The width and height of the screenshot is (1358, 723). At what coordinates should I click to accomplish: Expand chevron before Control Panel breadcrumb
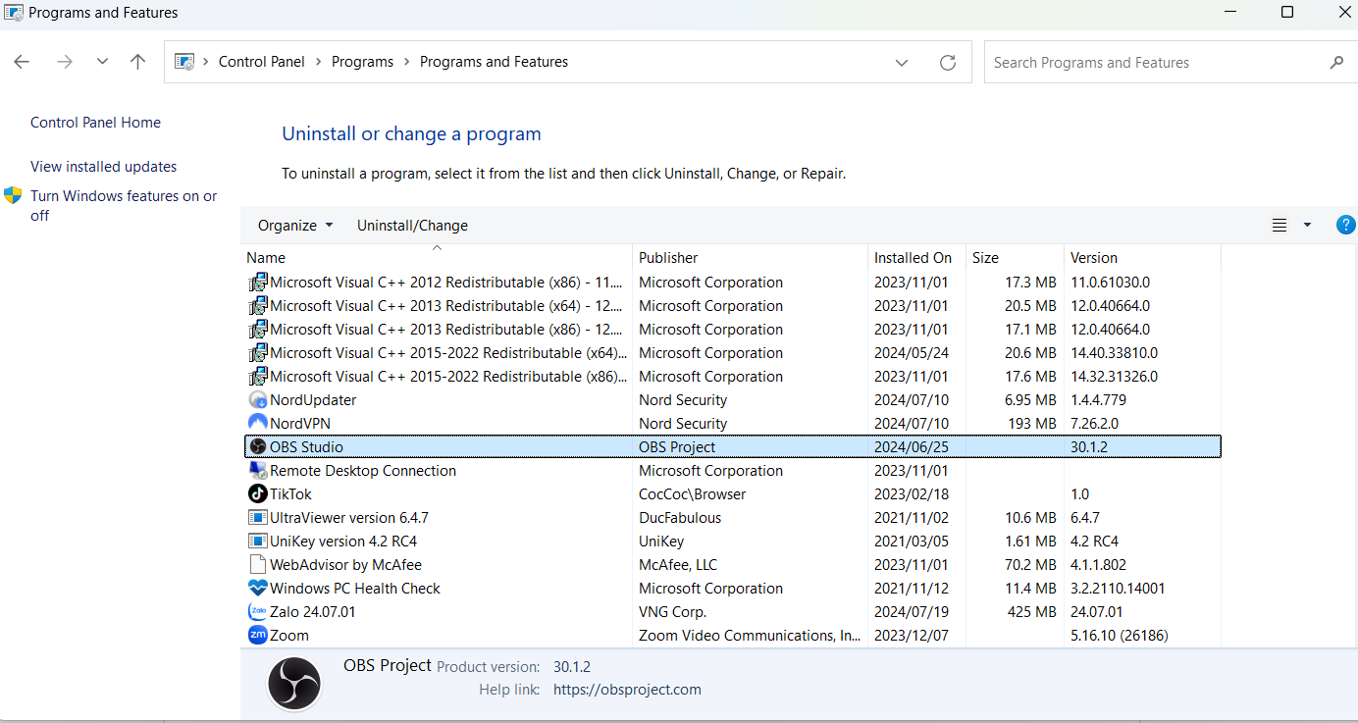pos(206,62)
